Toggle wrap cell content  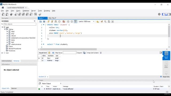(101, 53)
